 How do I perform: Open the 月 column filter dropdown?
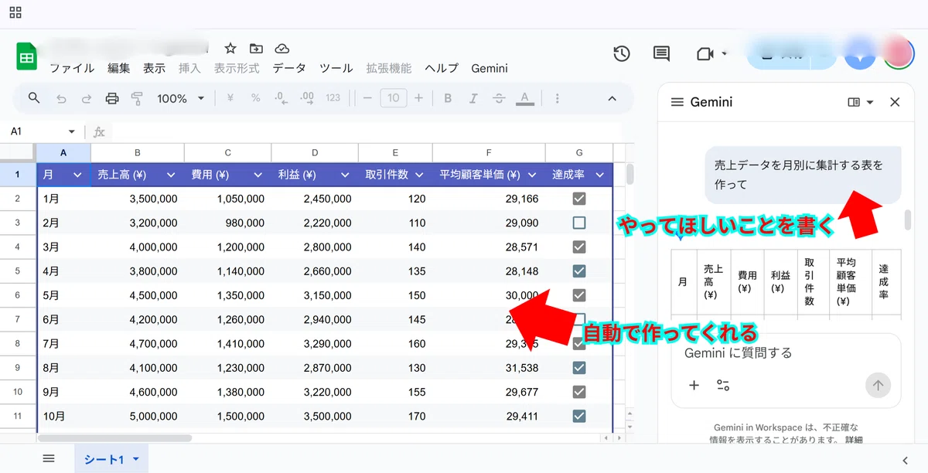coord(77,175)
